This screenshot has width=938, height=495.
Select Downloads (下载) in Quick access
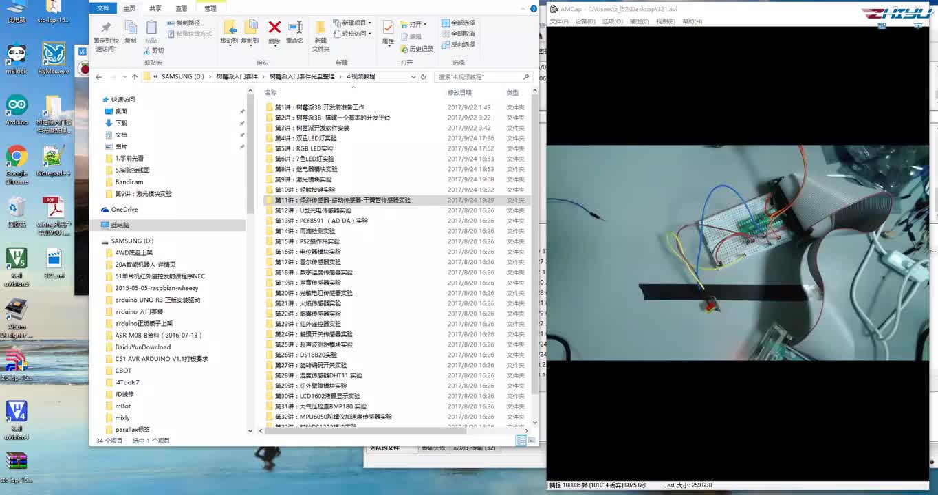pos(121,123)
